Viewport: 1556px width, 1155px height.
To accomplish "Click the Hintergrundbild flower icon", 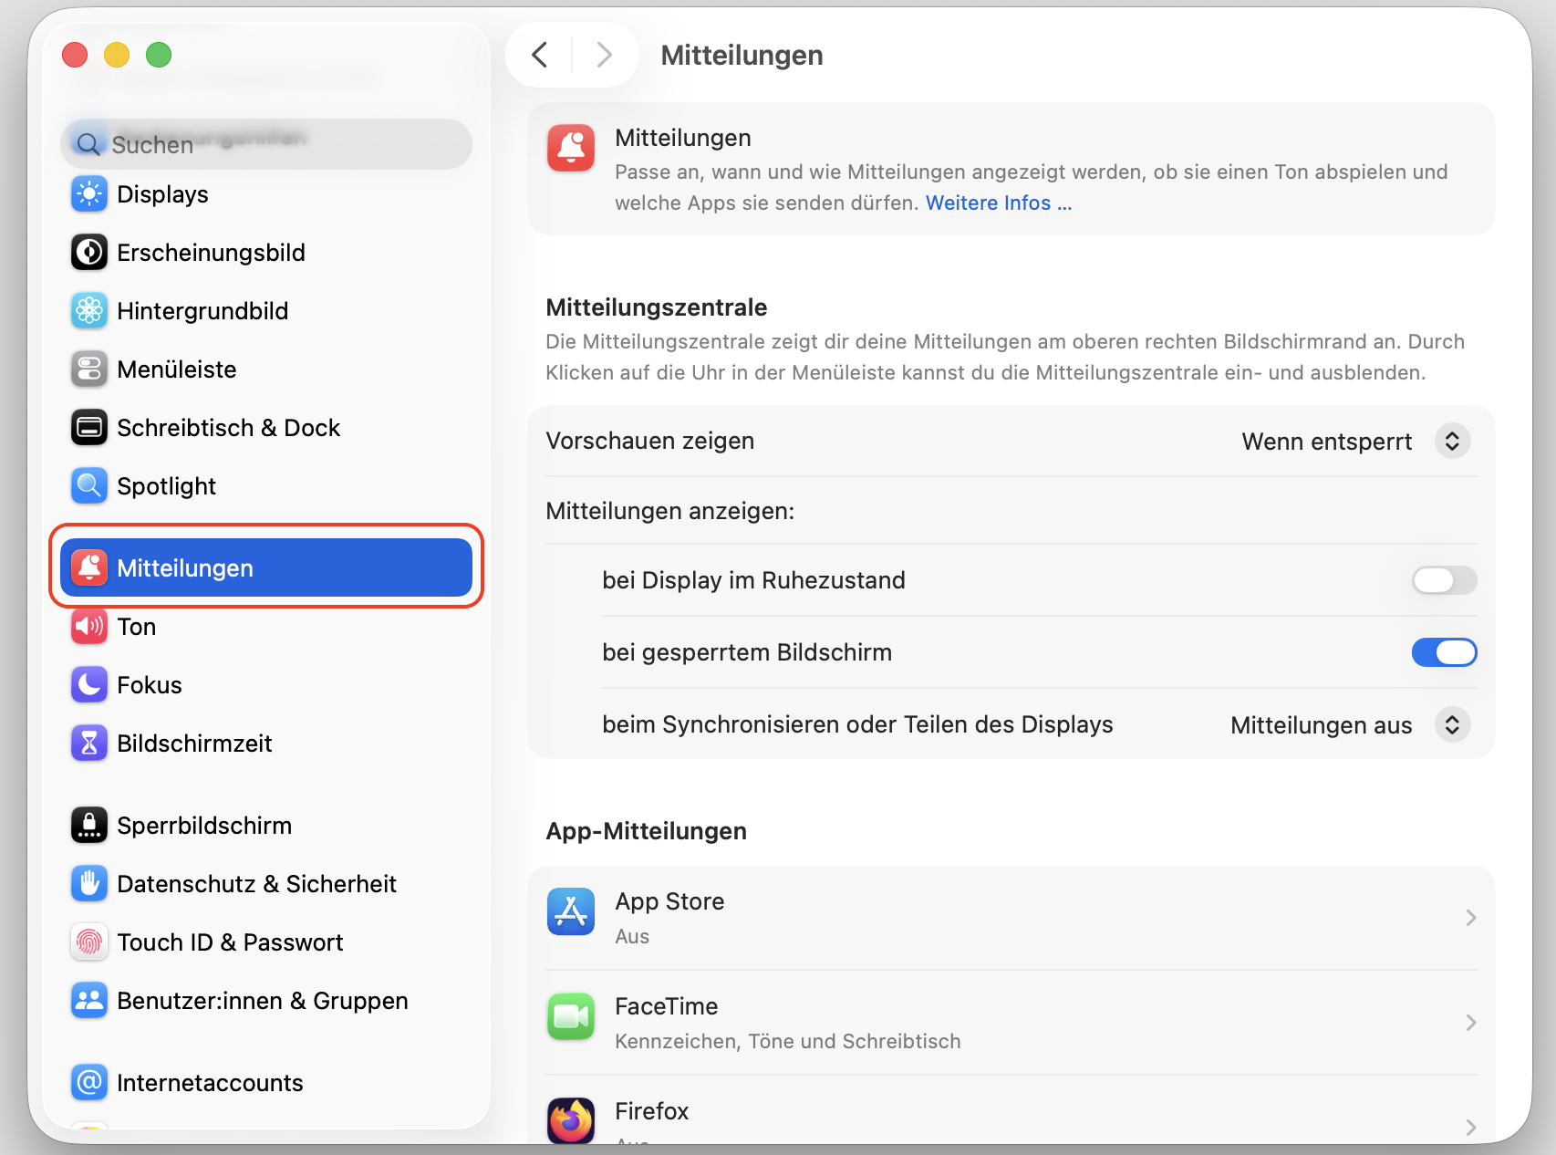I will click(89, 311).
